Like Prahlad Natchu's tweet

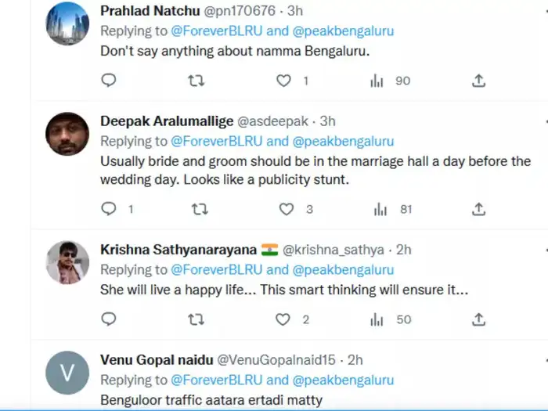coord(283,81)
